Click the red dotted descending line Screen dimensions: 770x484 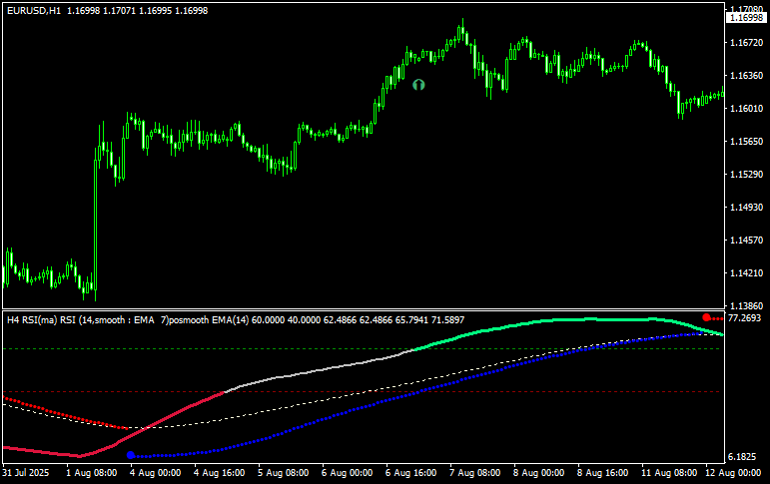[64, 415]
